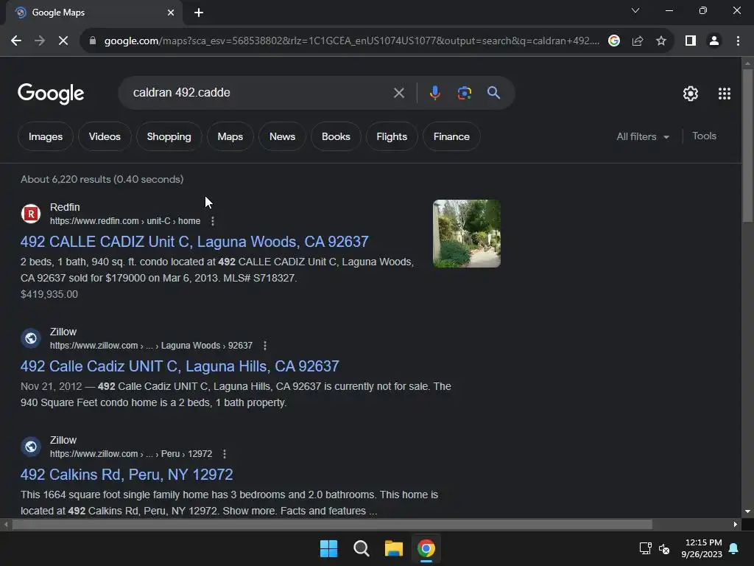
Task: Open Windows taskbar search
Action: 361,548
